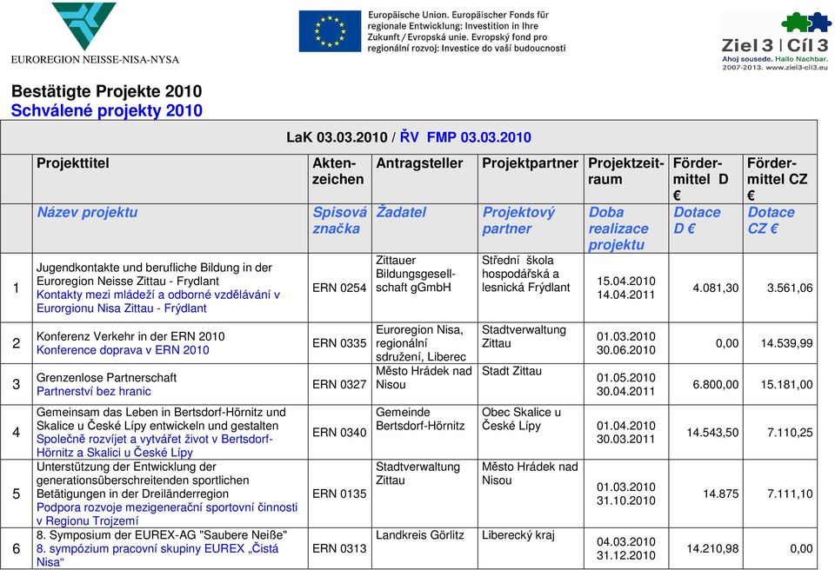Click the 'Aktenzeichen' column header
The image size is (835, 570).
tap(337, 171)
